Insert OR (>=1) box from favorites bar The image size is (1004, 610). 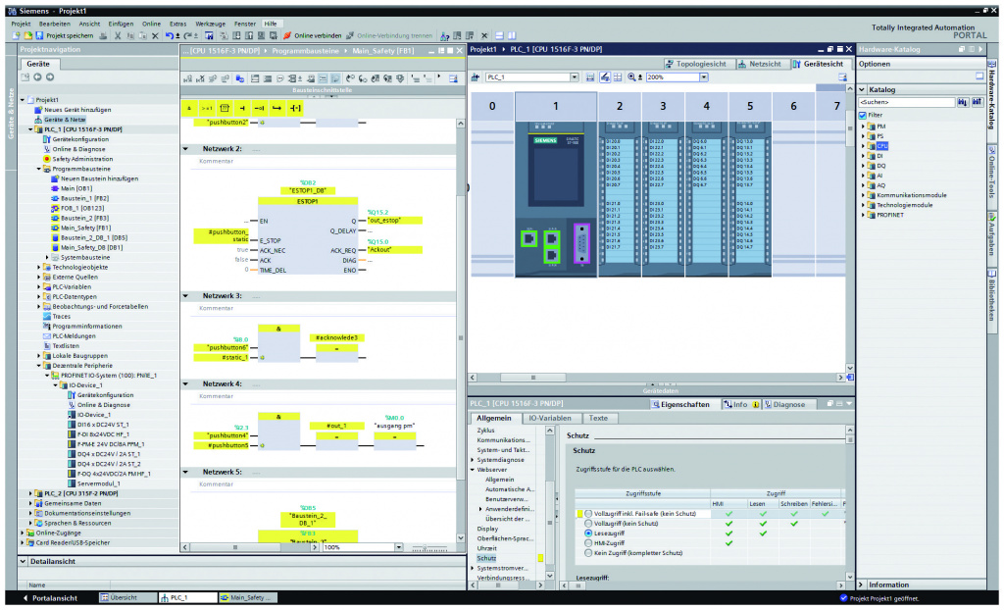click(x=207, y=108)
